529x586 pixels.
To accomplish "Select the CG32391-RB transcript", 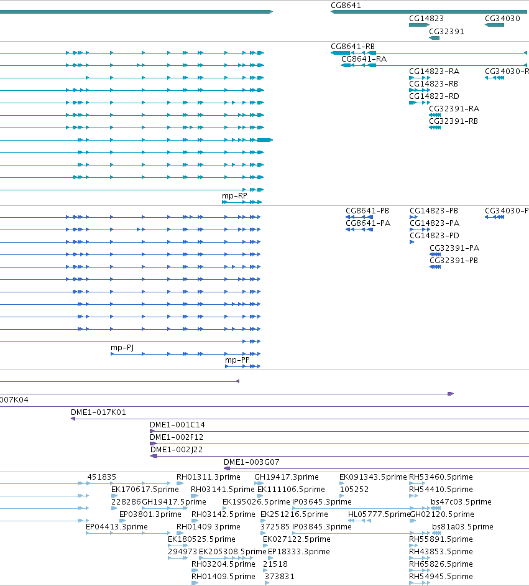I will tap(435, 128).
